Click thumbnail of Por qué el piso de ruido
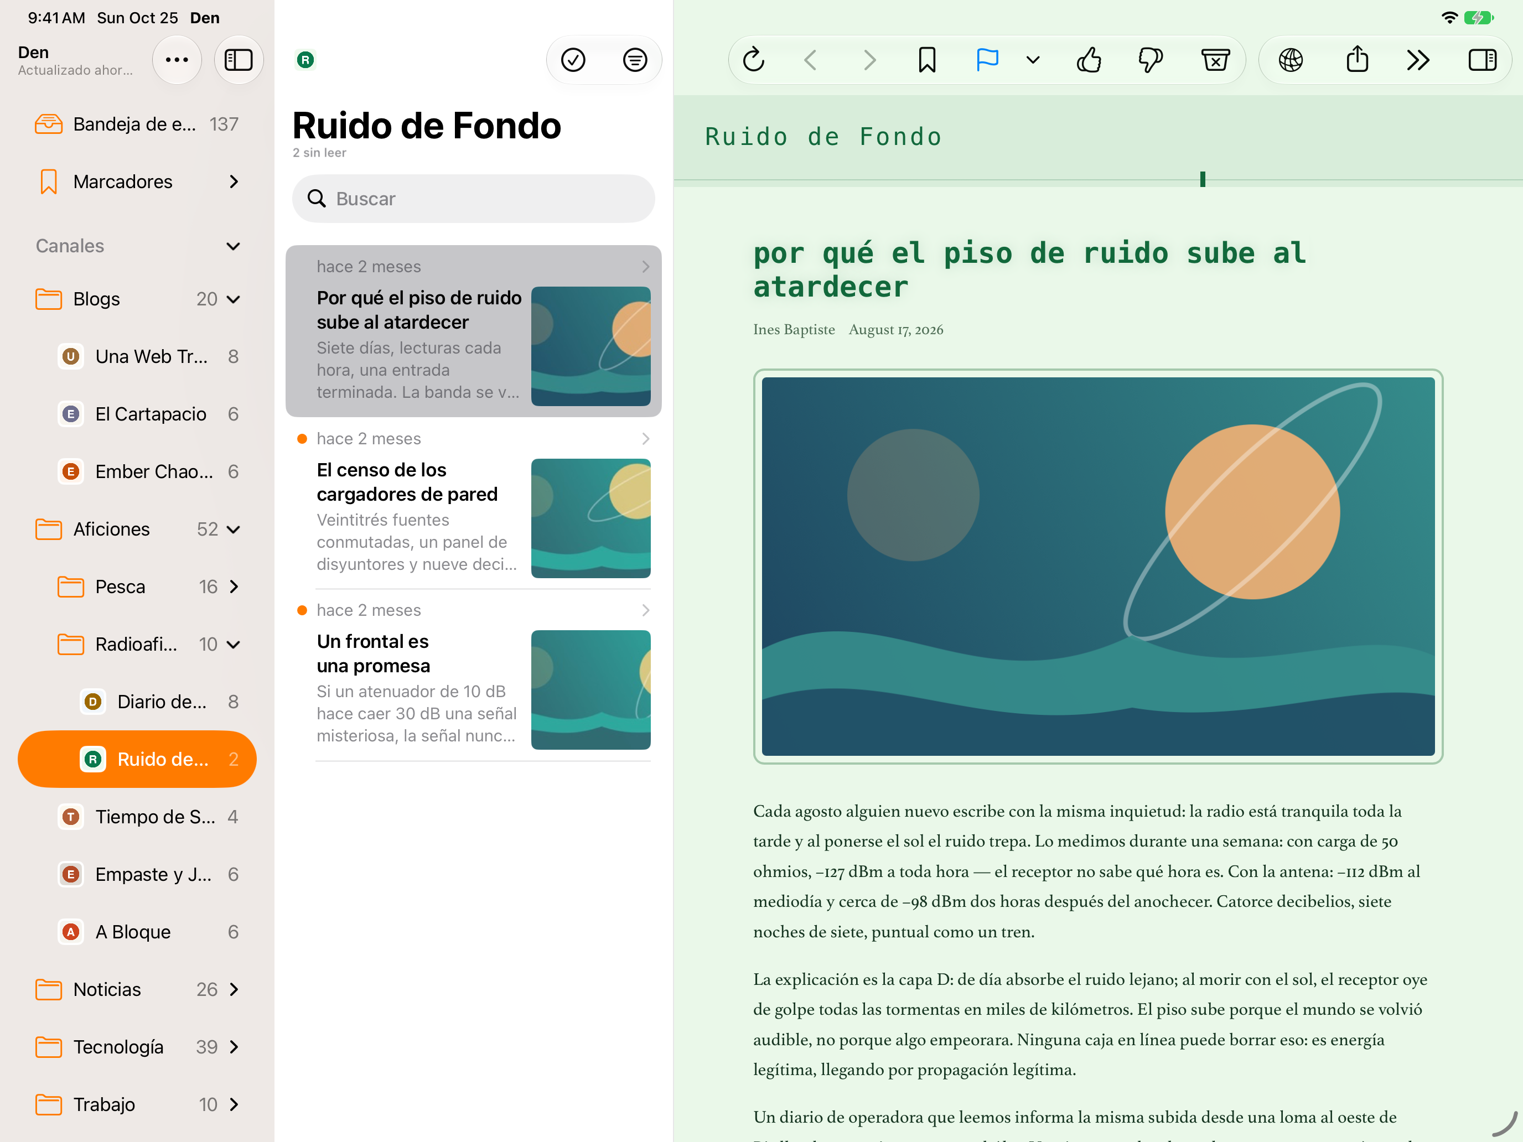The width and height of the screenshot is (1523, 1142). pyautogui.click(x=590, y=346)
